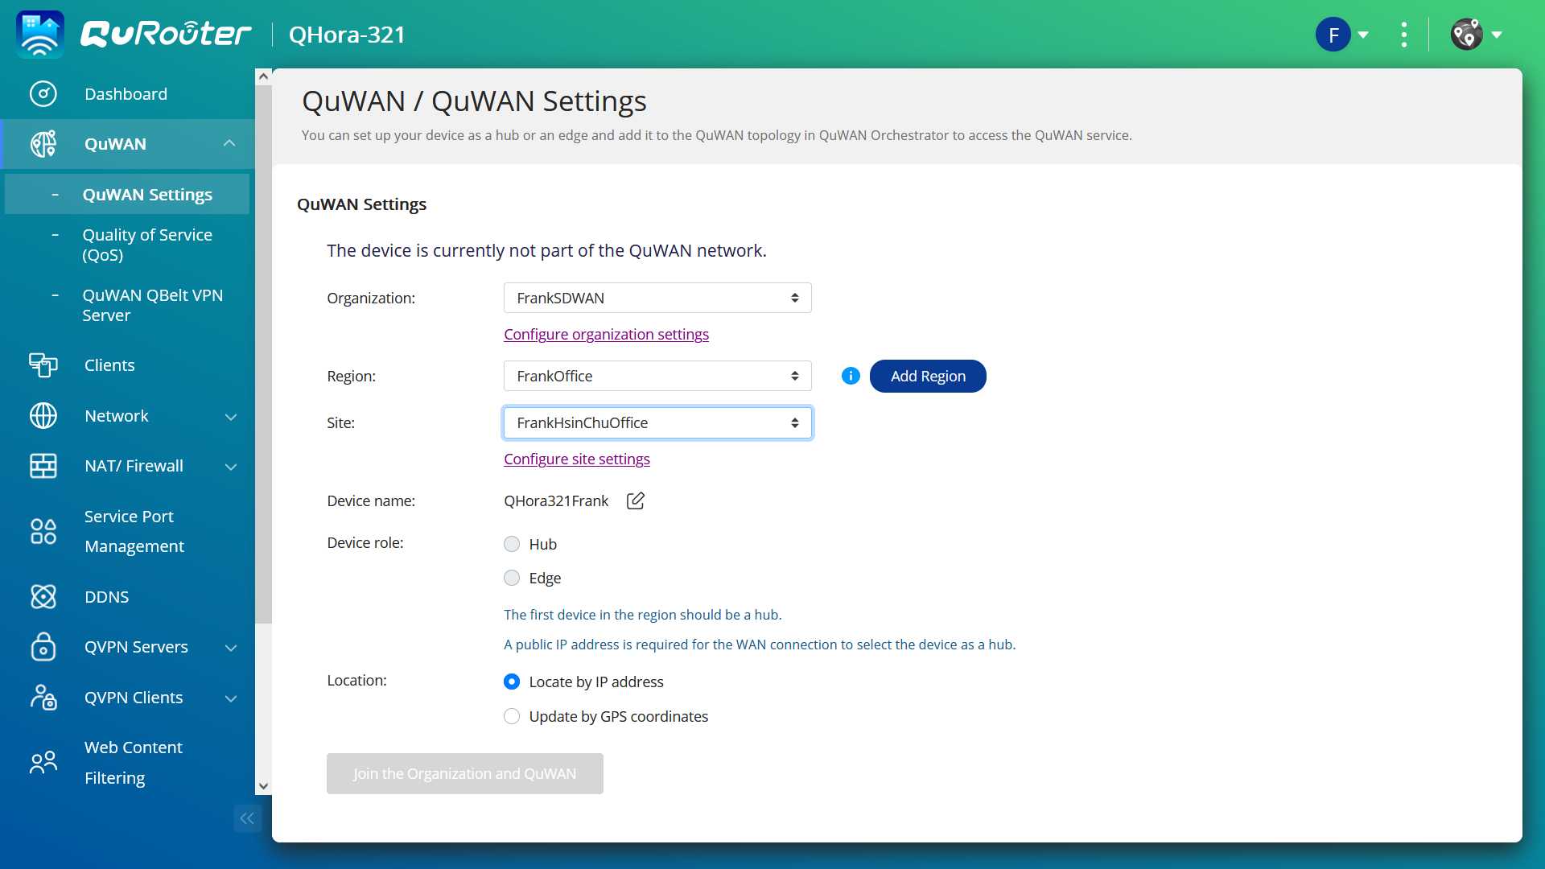The height and width of the screenshot is (869, 1545).
Task: Enable Locate by IP address option
Action: point(512,682)
